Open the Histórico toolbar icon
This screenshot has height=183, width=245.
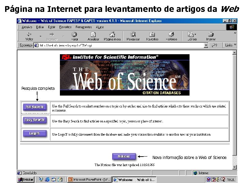171,36
